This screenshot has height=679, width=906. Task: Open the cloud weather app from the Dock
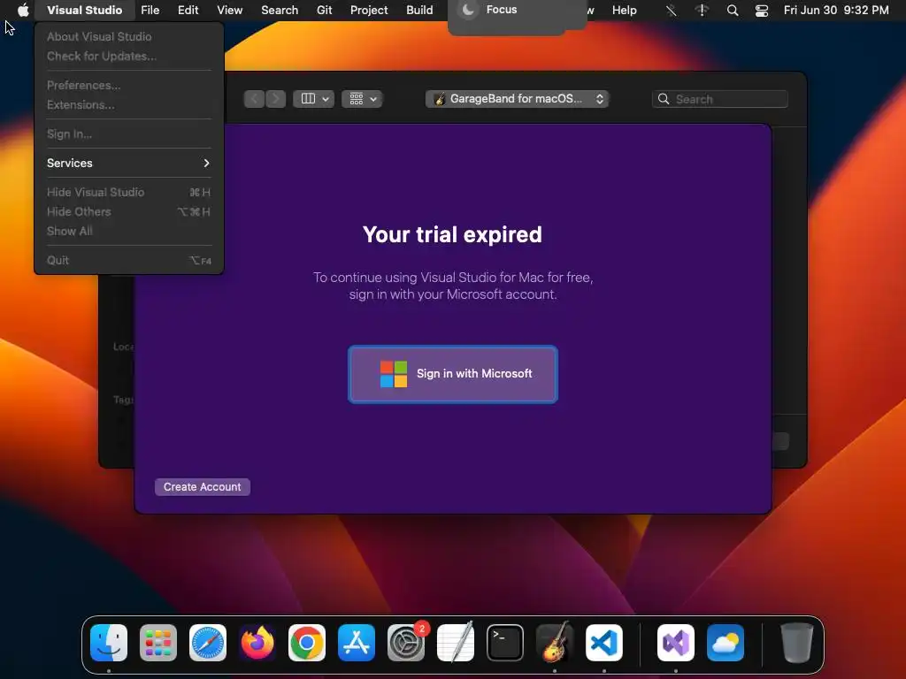(x=726, y=643)
